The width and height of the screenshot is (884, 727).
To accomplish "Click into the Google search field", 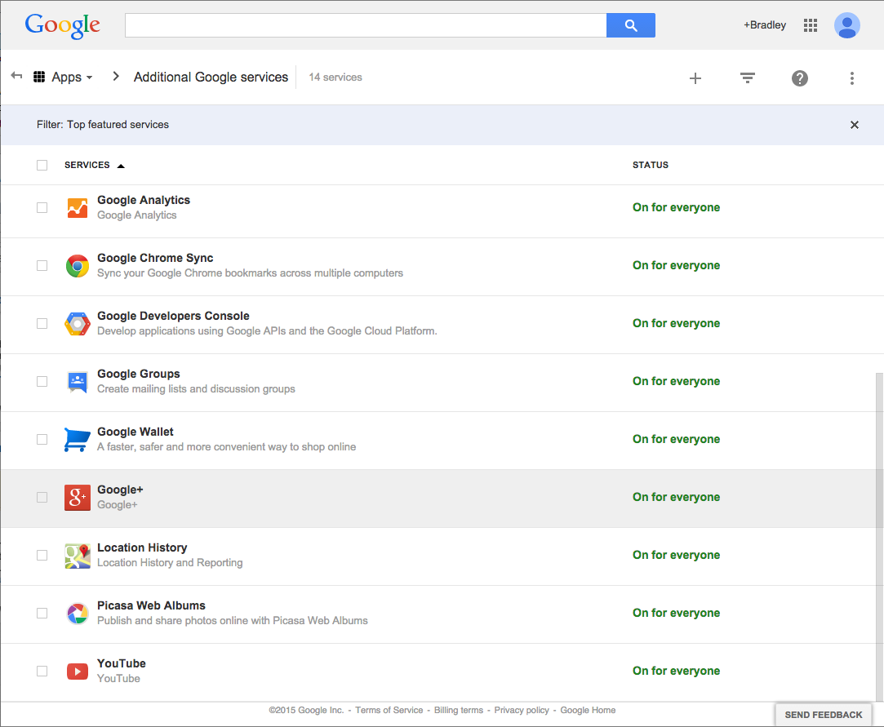I will pos(366,25).
